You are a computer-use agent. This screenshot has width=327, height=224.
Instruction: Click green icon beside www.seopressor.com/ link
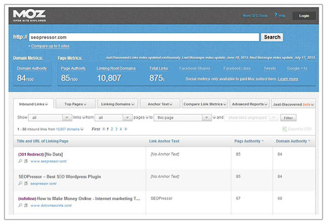point(26,161)
